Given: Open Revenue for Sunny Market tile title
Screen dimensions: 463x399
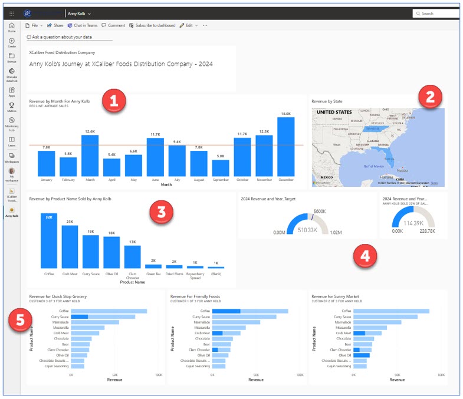Looking at the screenshot, I should (x=335, y=296).
